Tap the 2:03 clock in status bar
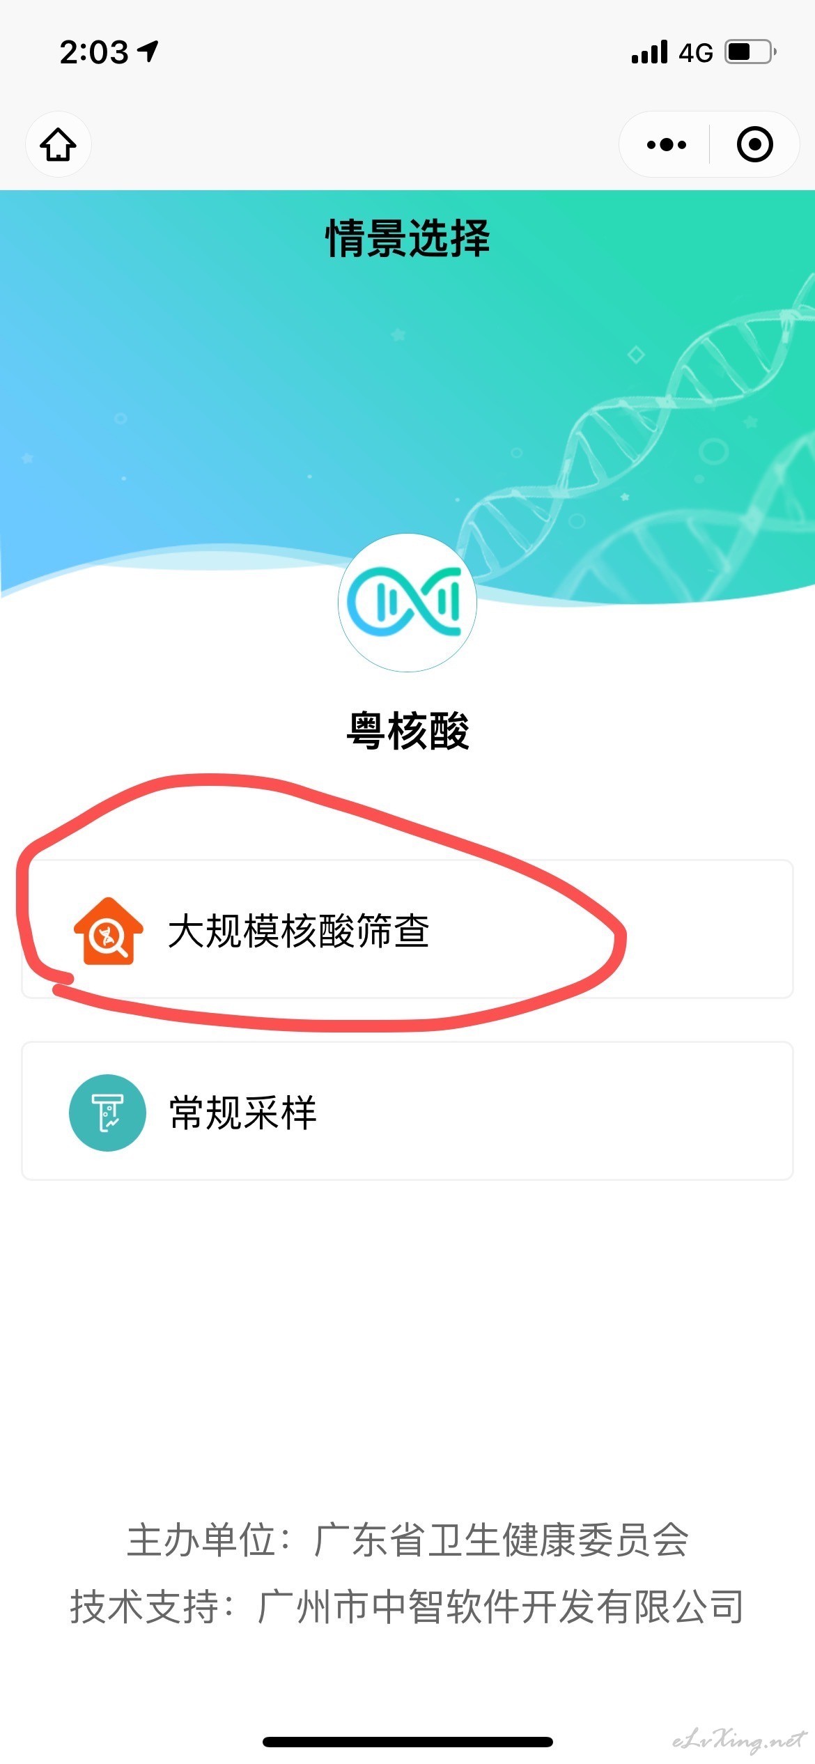815x1764 pixels. click(94, 52)
